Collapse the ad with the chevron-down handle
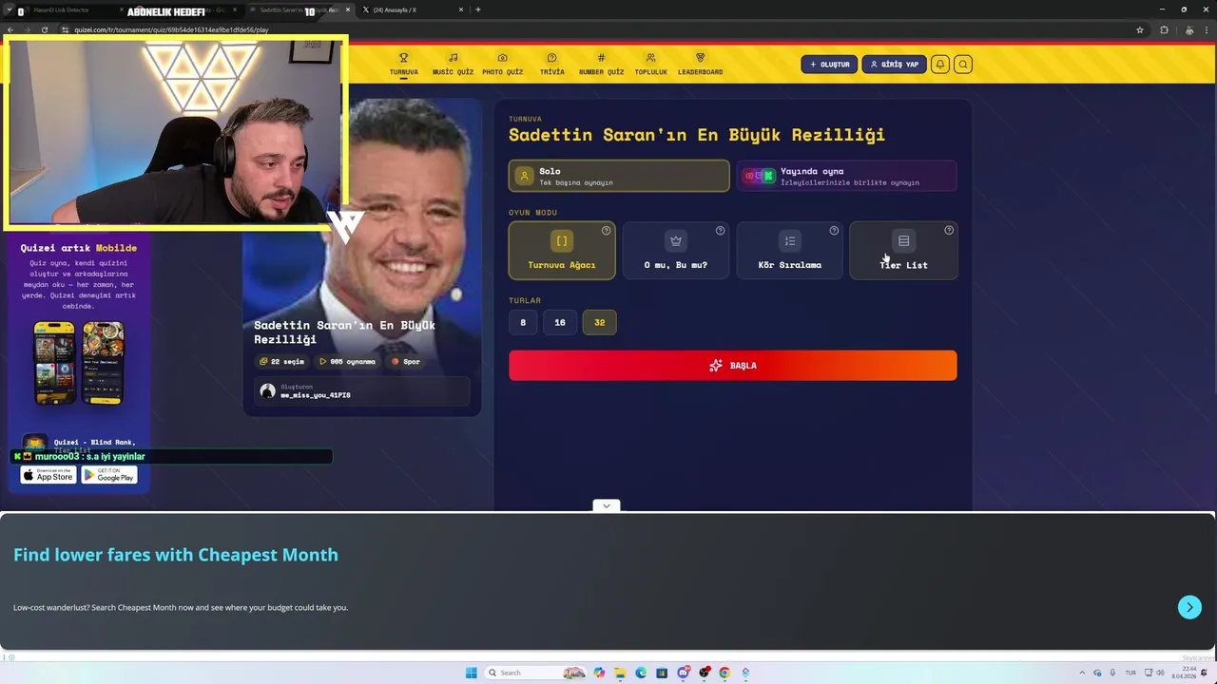 (606, 505)
